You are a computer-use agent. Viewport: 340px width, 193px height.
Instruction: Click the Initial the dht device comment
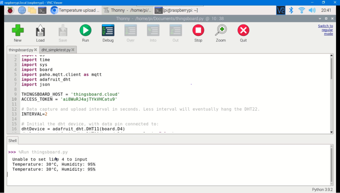pyautogui.click(x=90, y=124)
